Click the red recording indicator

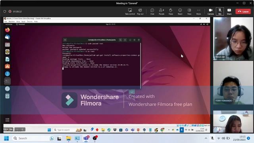[10, 12]
